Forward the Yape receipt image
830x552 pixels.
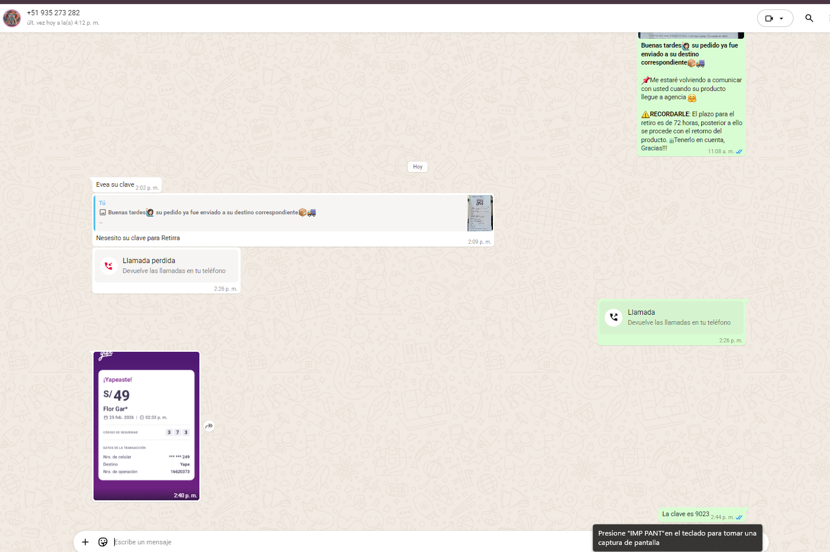(x=209, y=426)
